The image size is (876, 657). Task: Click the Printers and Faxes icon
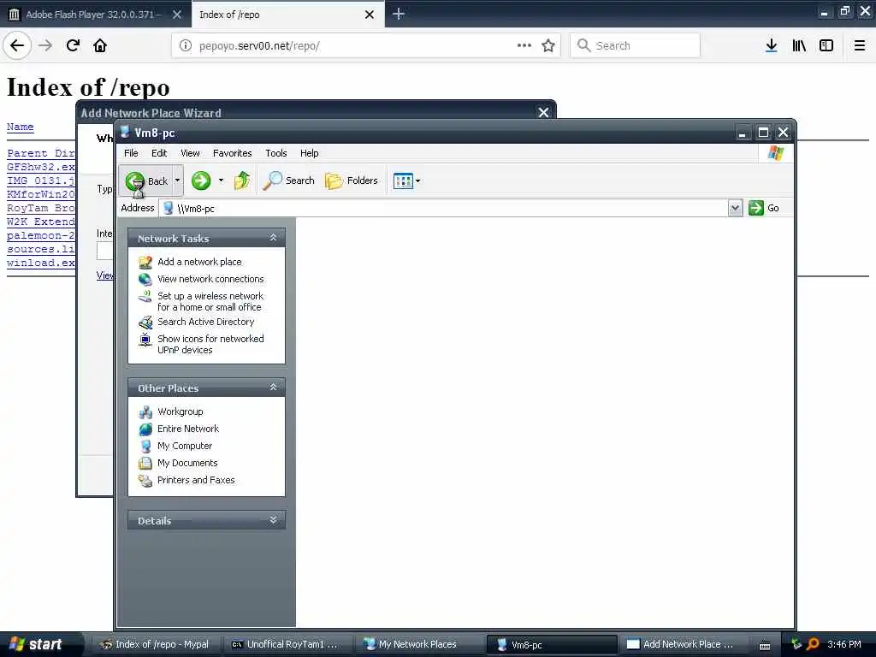(x=145, y=481)
